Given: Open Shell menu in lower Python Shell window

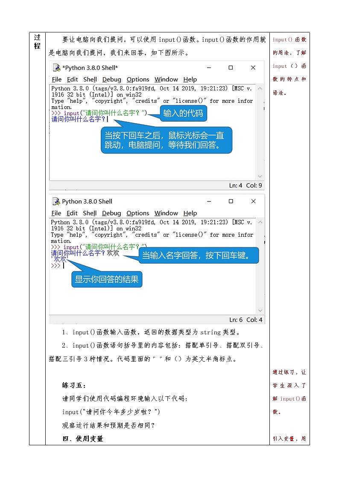Looking at the screenshot, I should pyautogui.click(x=90, y=213).
